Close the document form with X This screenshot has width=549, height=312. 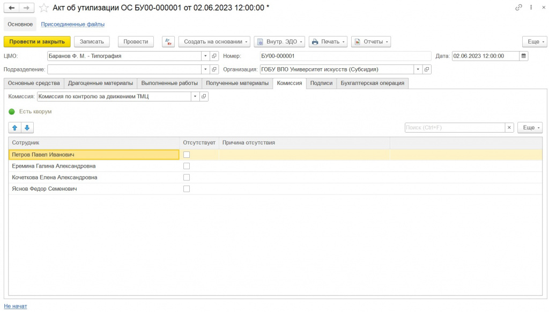(544, 8)
